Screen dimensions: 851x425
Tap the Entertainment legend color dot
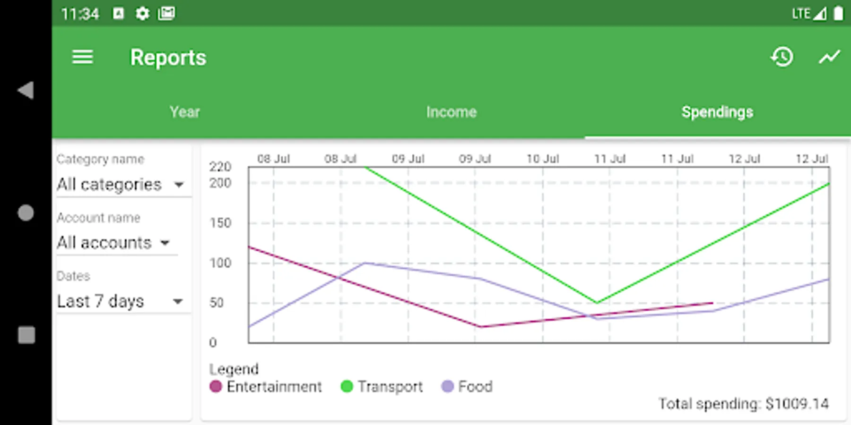[x=216, y=386]
